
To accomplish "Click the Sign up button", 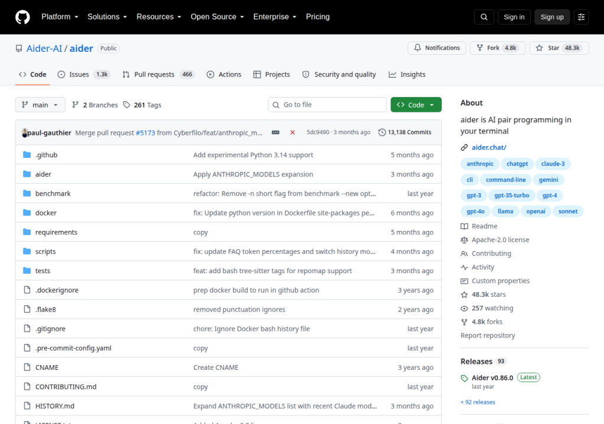I will pyautogui.click(x=552, y=17).
